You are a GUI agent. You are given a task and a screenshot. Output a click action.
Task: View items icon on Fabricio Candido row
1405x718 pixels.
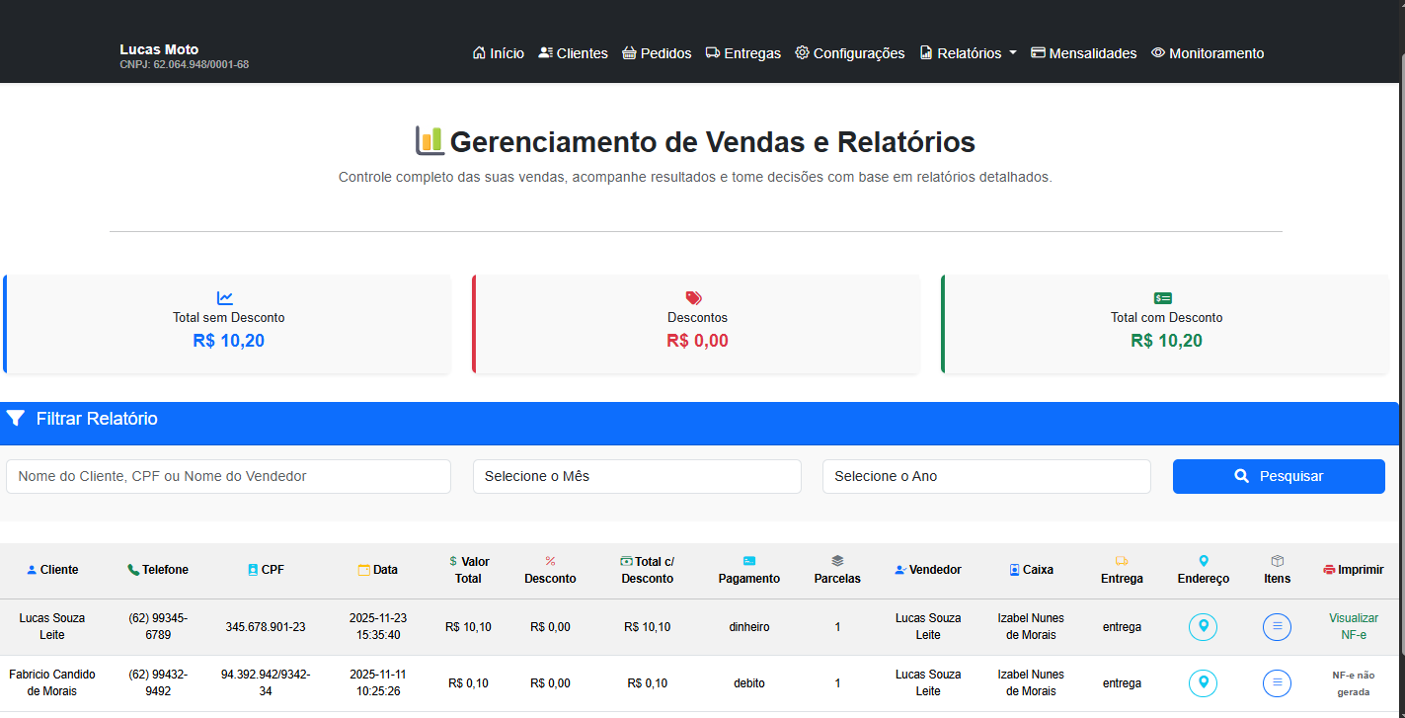[1277, 682]
